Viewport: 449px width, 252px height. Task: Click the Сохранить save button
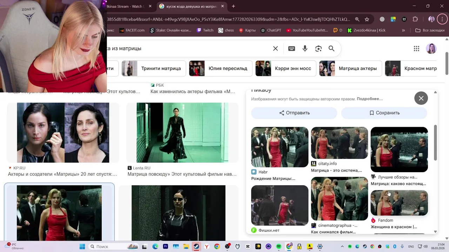[384, 113]
